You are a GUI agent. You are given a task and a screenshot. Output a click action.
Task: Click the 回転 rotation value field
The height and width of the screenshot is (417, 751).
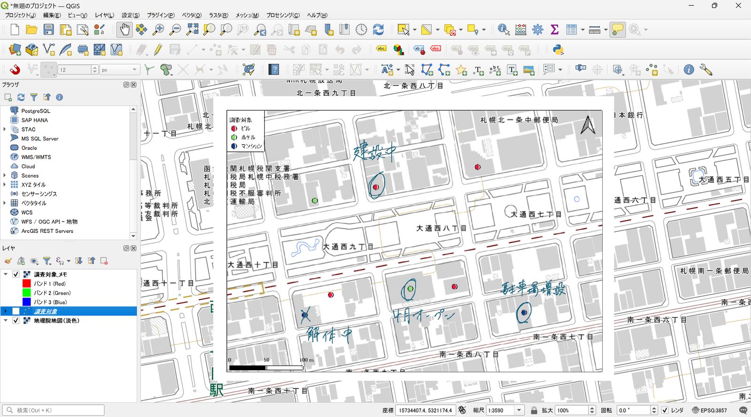(633, 410)
